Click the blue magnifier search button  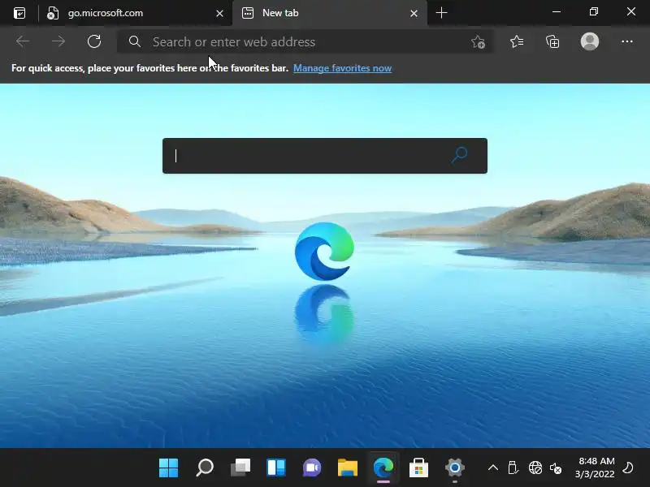point(459,155)
